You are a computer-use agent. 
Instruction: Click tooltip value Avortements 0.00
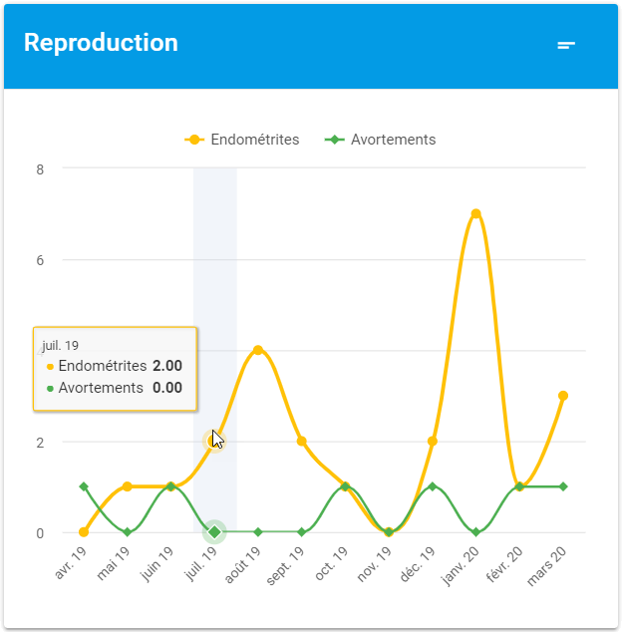[167, 388]
